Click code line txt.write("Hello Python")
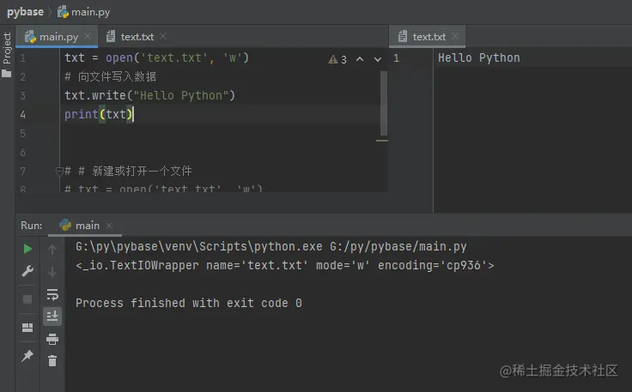Viewport: 632px width, 392px height. click(149, 96)
